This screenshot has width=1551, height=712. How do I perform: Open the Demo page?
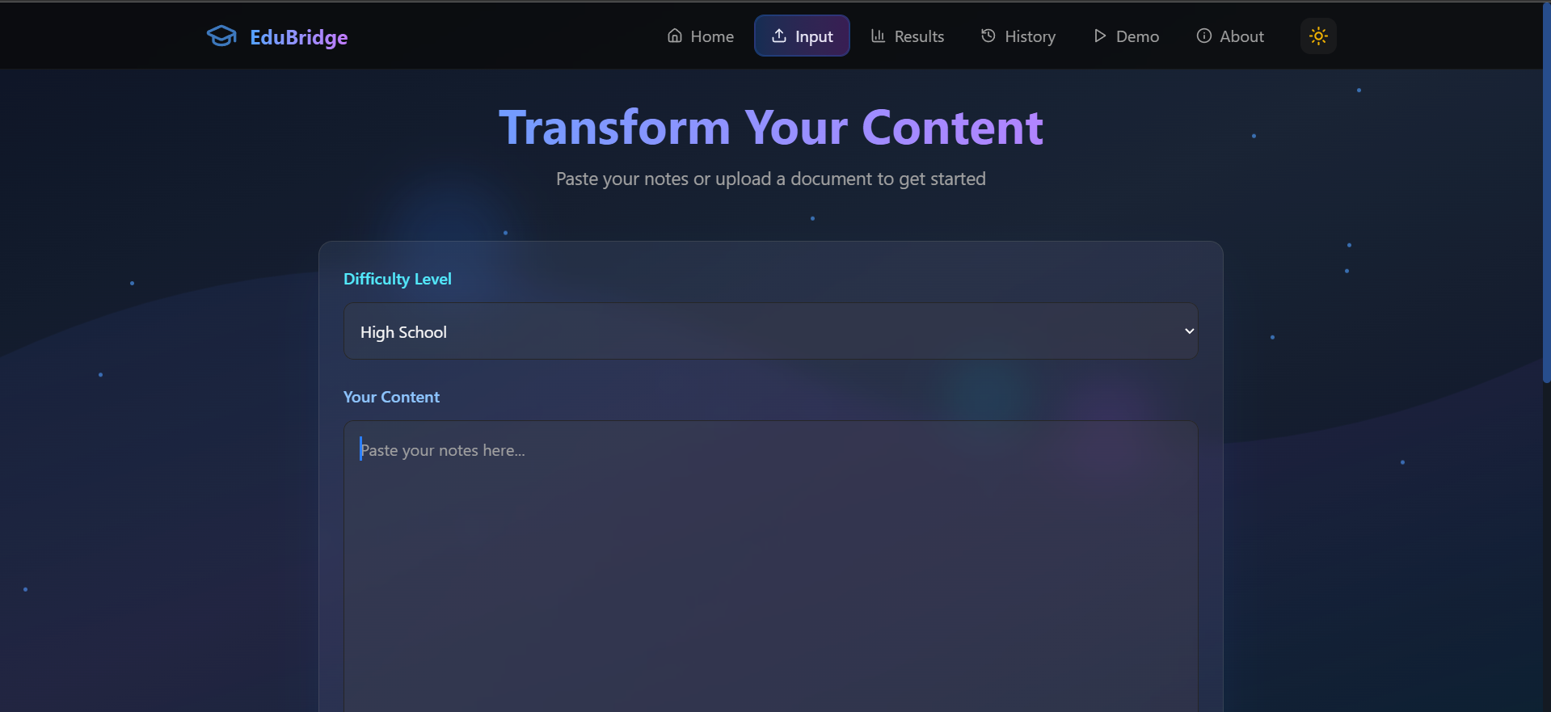(x=1126, y=36)
